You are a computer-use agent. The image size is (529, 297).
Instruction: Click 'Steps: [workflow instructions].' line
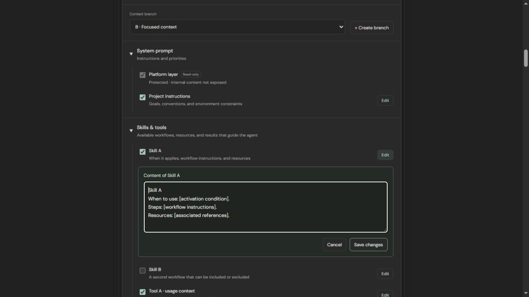click(x=182, y=207)
